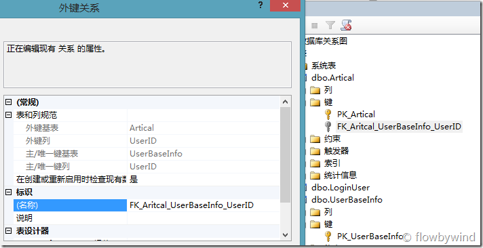Click the 表和列规范 group label
483x248 pixels.
click(x=37, y=115)
